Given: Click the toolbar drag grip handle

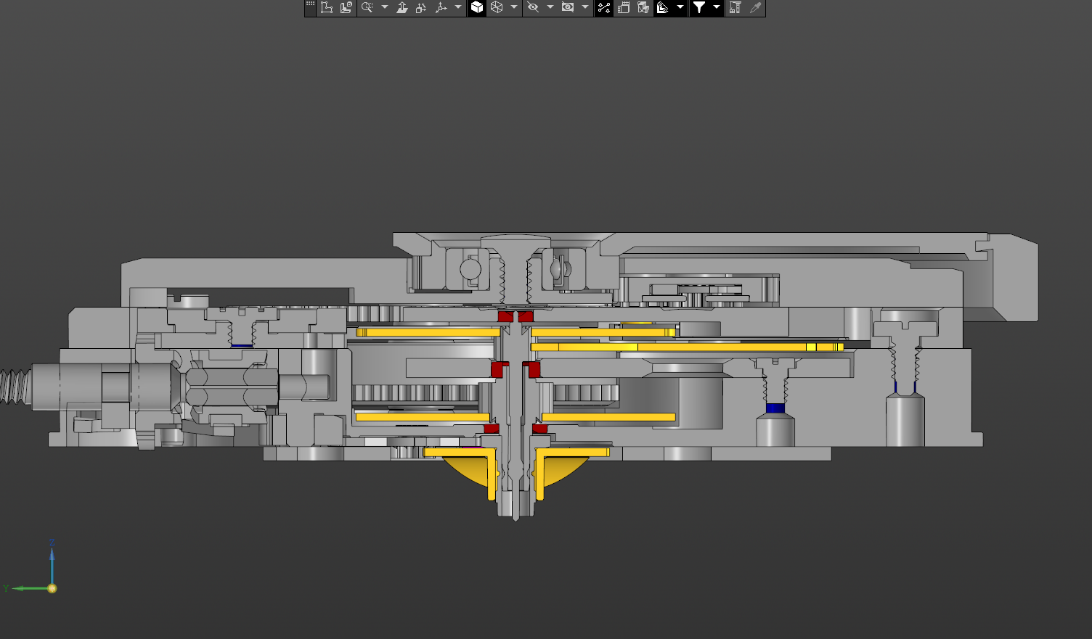Looking at the screenshot, I should click(311, 7).
